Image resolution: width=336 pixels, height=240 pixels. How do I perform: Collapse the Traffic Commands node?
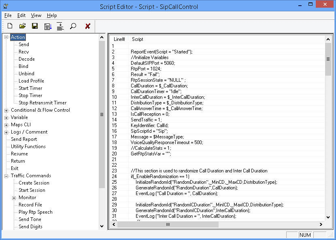coord(6,176)
